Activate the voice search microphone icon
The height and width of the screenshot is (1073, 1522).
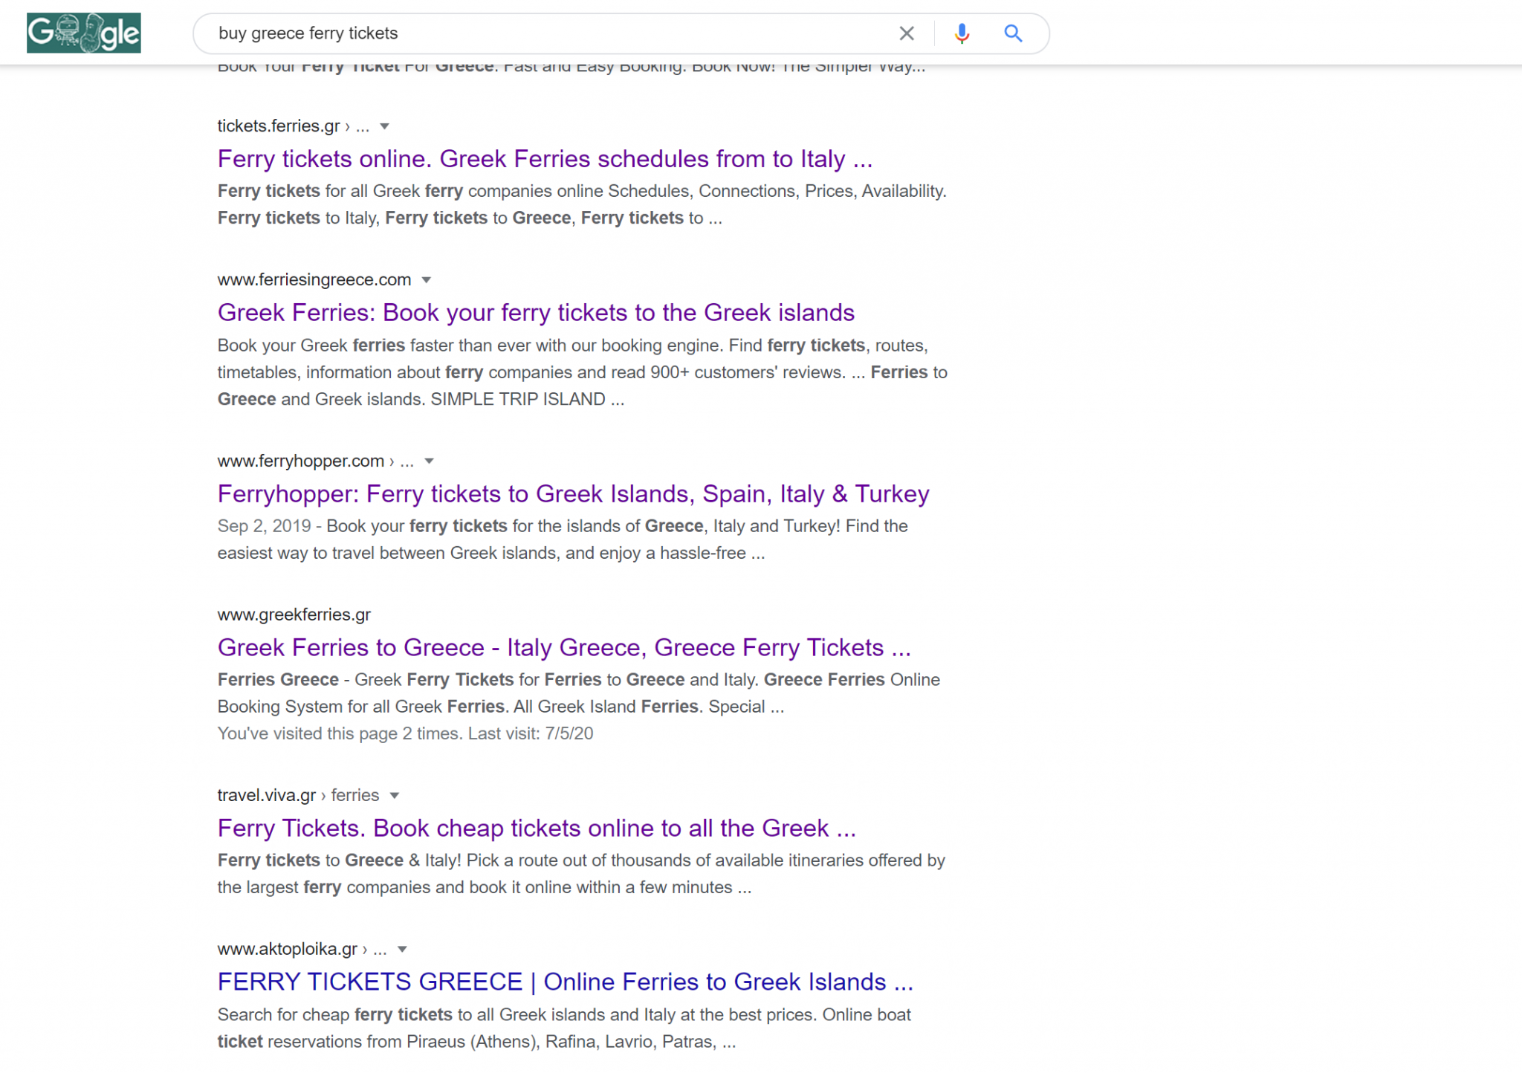[x=961, y=33]
